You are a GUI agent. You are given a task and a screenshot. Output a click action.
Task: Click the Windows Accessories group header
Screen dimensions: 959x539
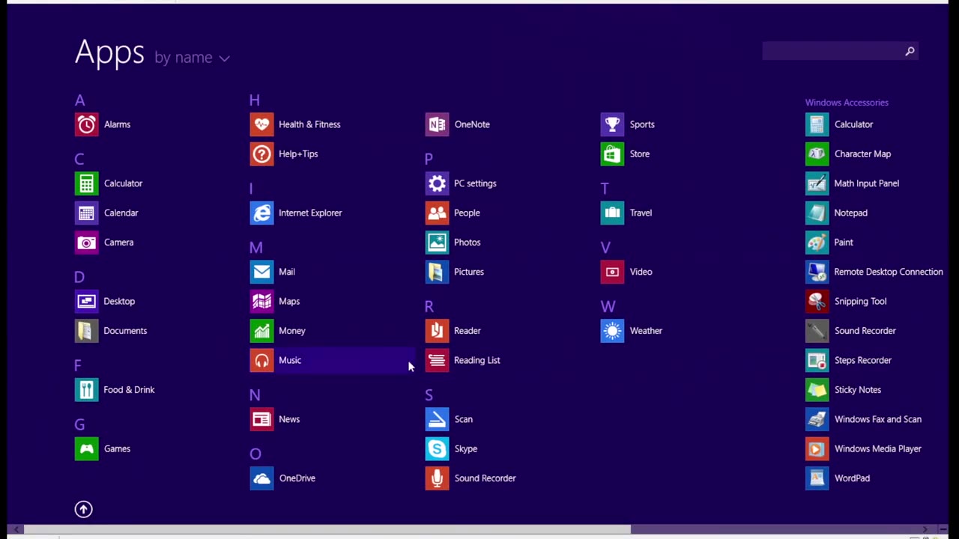847,103
